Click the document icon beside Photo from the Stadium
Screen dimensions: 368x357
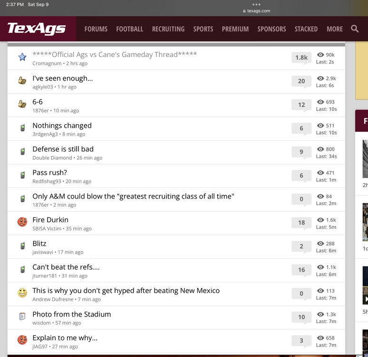click(22, 317)
